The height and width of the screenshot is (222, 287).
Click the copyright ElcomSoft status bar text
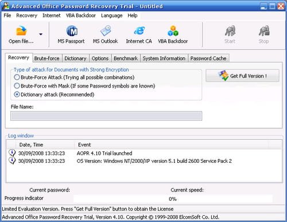click(110, 217)
